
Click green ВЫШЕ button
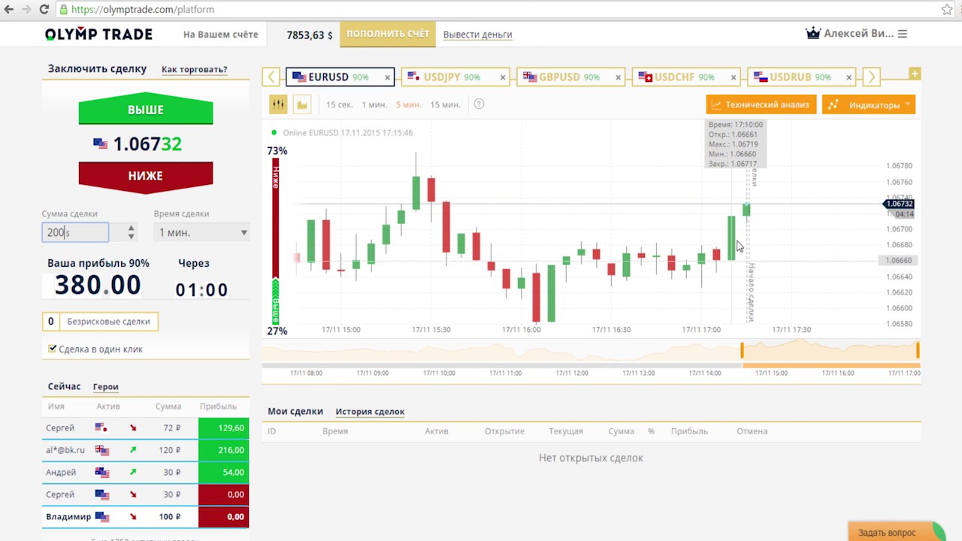click(x=146, y=110)
